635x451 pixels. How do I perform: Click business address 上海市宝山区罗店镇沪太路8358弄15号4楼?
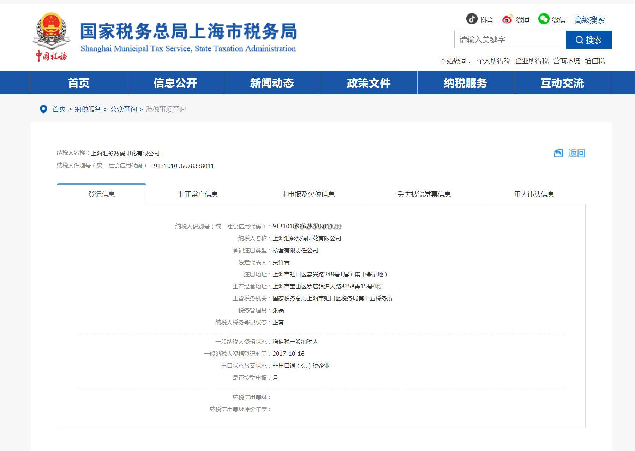point(327,287)
